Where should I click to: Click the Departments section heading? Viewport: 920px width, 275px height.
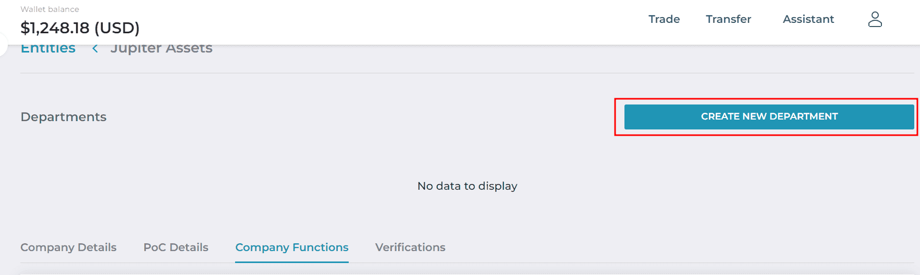coord(64,117)
